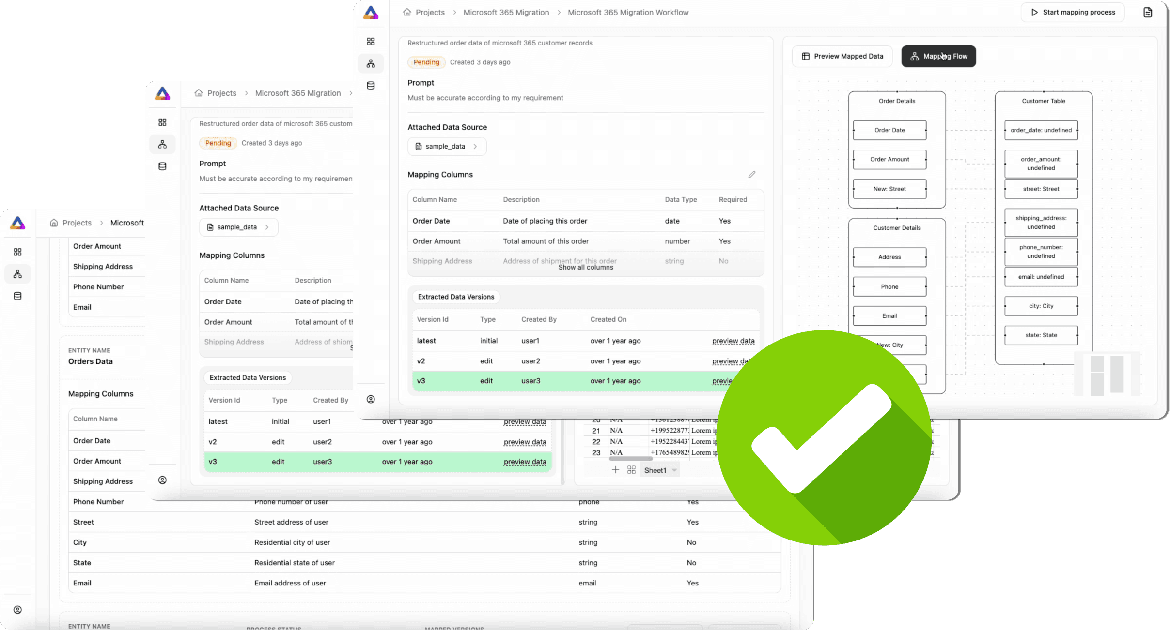Select the Order Date node in Order Details
The width and height of the screenshot is (1170, 630).
click(889, 130)
